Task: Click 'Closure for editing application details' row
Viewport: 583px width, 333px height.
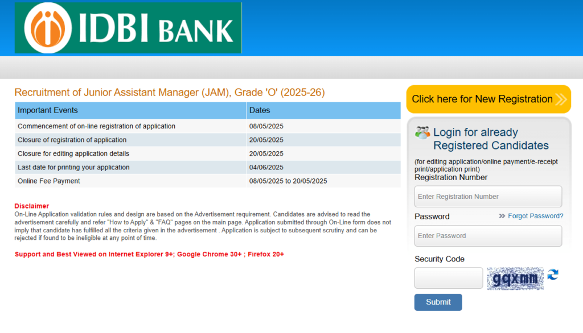Action: (x=207, y=153)
